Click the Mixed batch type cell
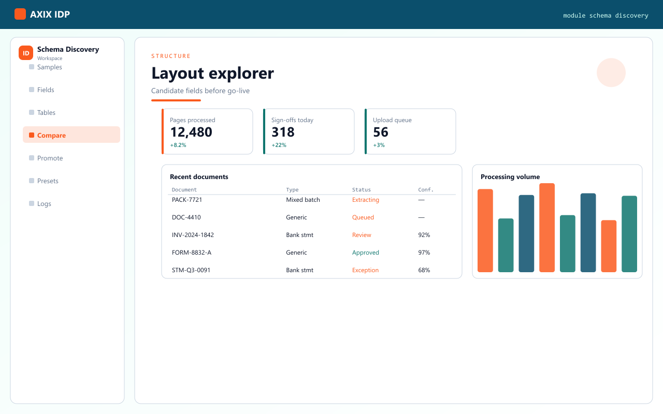This screenshot has height=414, width=663. pos(303,200)
